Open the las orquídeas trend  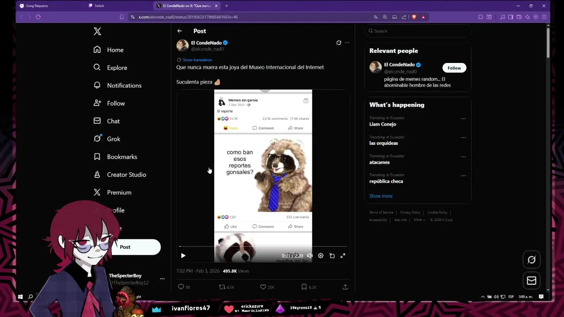(383, 143)
